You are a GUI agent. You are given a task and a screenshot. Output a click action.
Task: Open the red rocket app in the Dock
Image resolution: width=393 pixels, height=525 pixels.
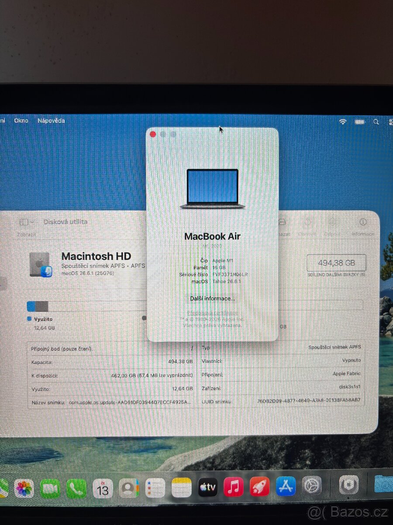click(260, 486)
